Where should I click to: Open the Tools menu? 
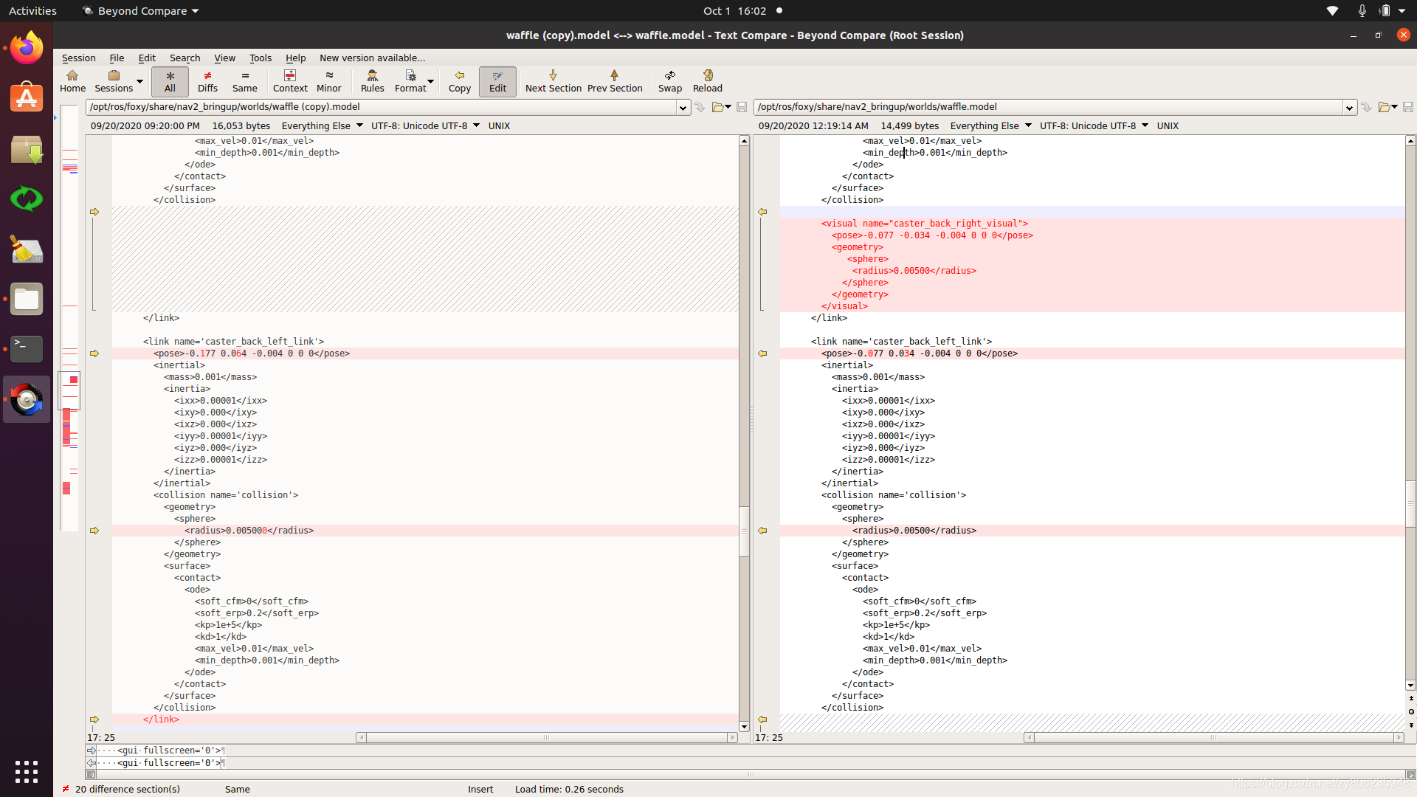pos(260,58)
